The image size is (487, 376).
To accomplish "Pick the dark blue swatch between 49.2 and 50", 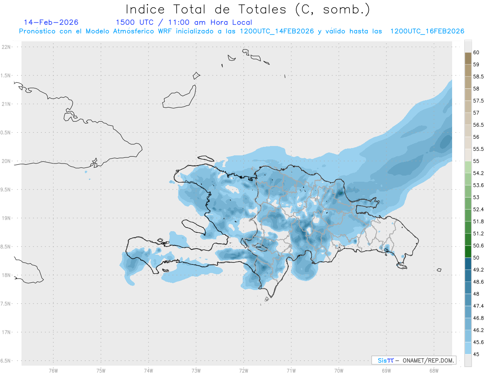I will coord(468,264).
